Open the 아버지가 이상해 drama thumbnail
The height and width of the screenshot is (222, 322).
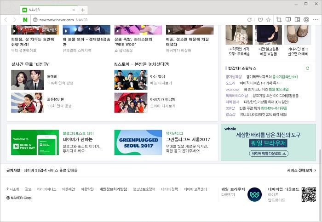131,102
